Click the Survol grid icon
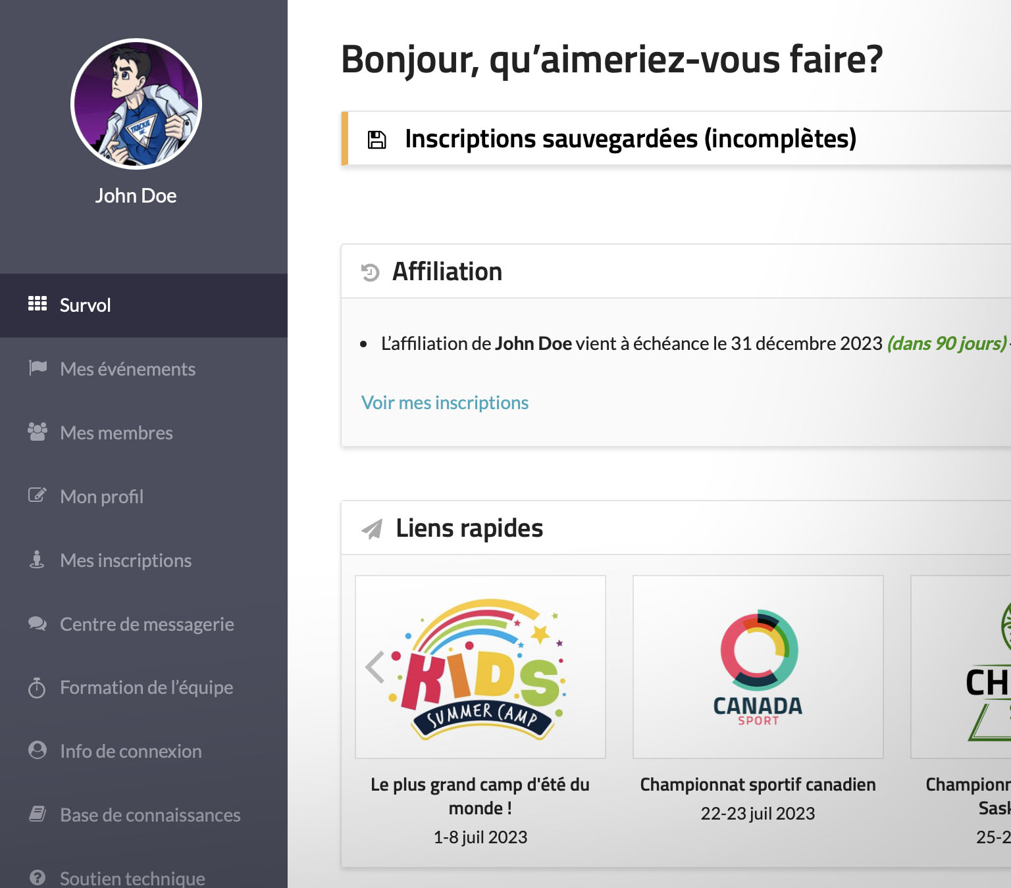This screenshot has height=888, width=1011. pos(37,304)
